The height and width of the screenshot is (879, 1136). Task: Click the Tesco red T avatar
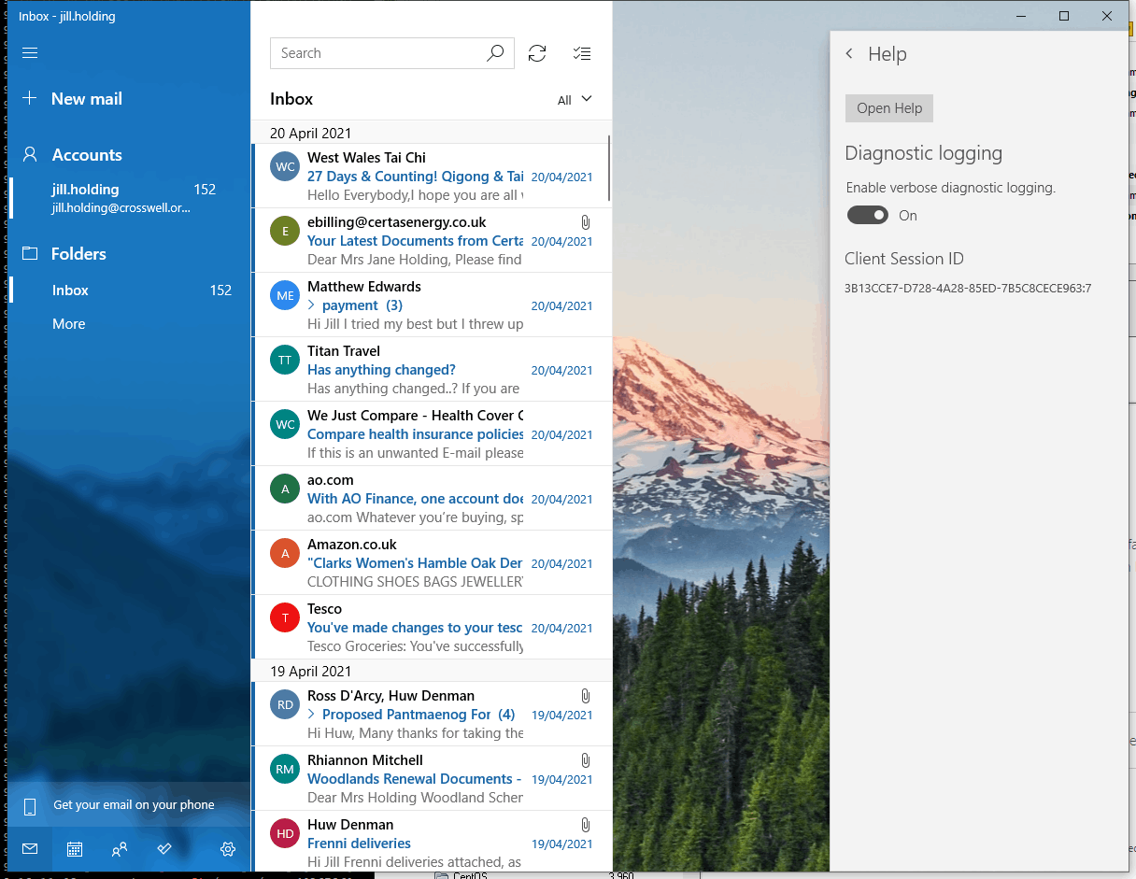click(x=285, y=617)
